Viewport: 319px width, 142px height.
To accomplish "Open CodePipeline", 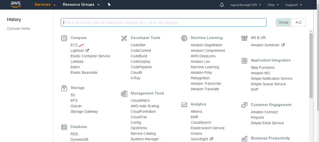I will point(141,67).
